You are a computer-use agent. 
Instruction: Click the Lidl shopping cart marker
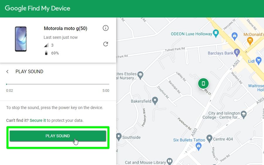pyautogui.click(x=258, y=60)
